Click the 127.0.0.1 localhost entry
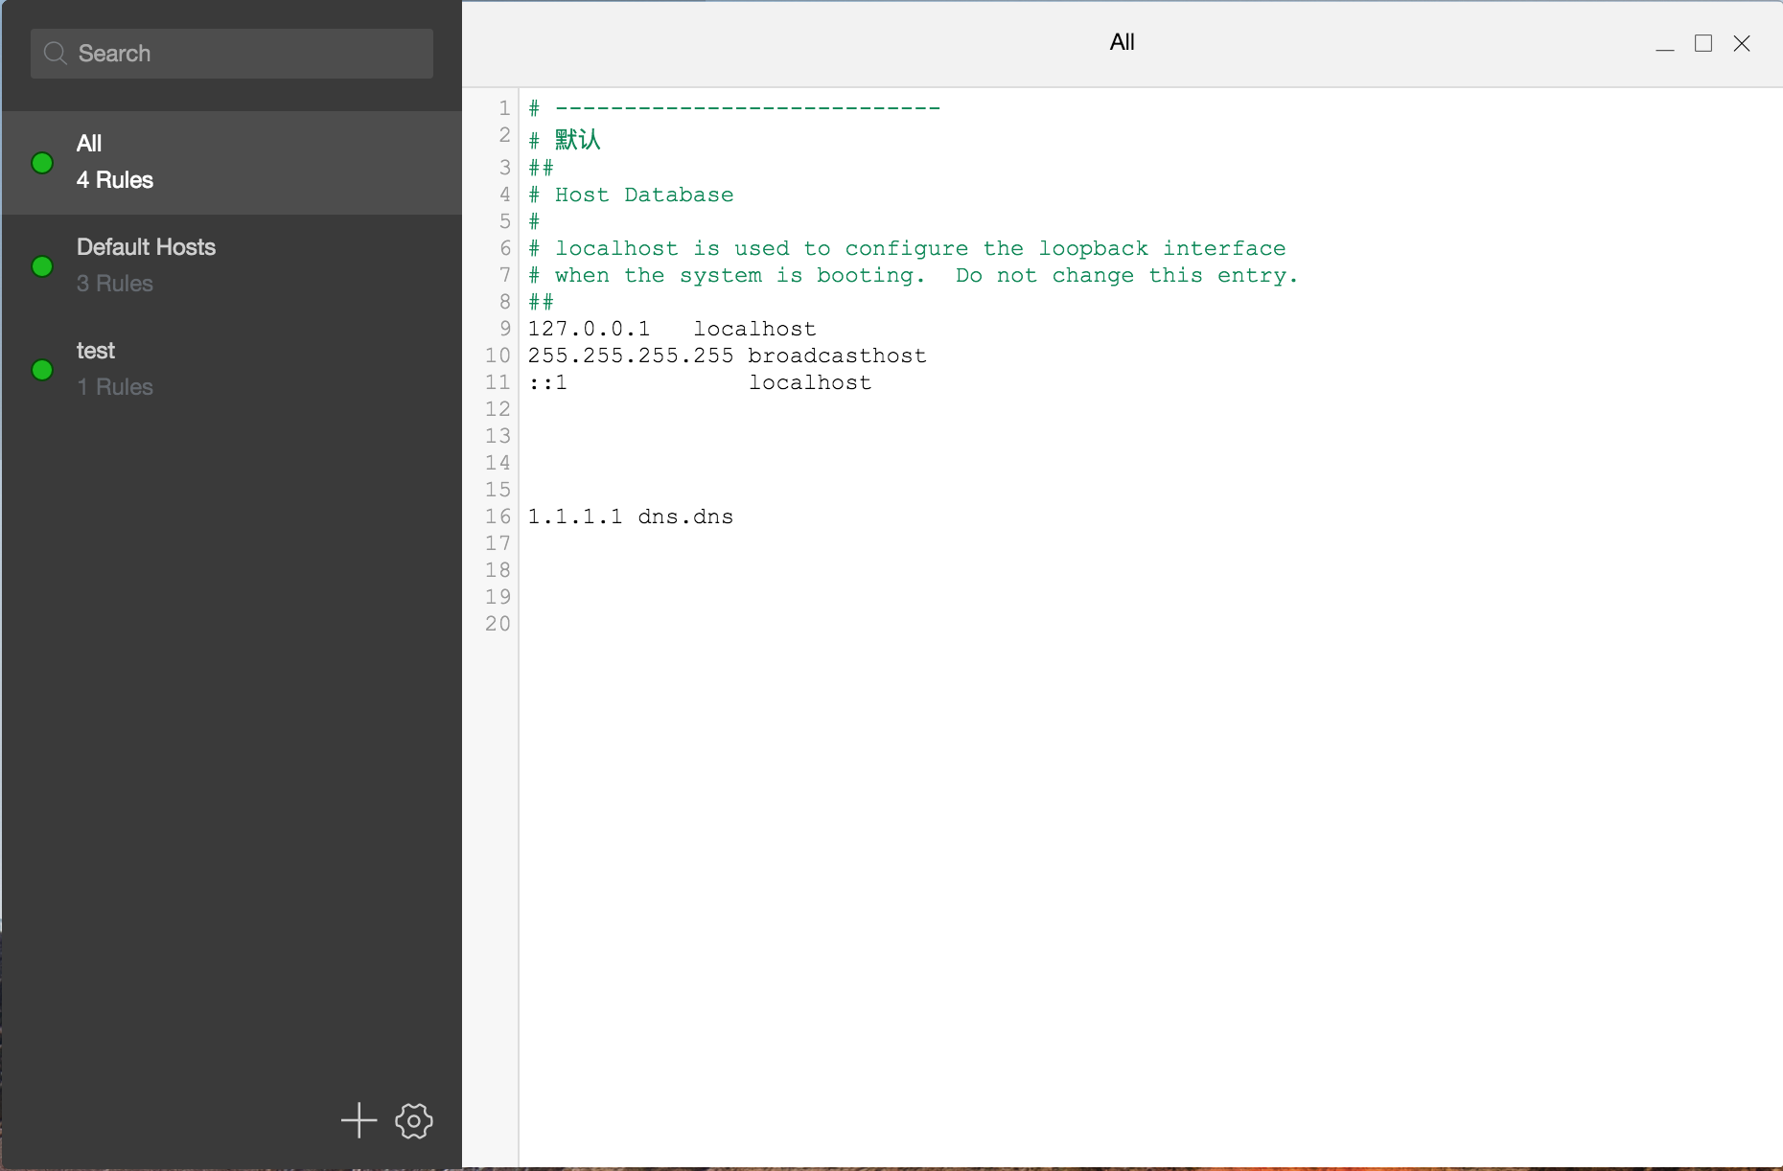Screen dimensions: 1783x1171 pos(671,329)
